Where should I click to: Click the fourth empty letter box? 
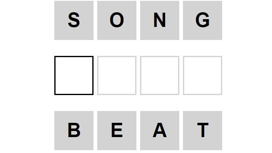pos(203,75)
